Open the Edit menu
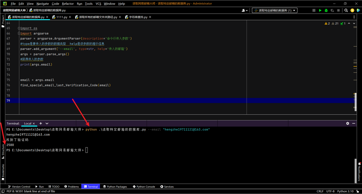This screenshot has width=362, height=194. pos(21,4)
